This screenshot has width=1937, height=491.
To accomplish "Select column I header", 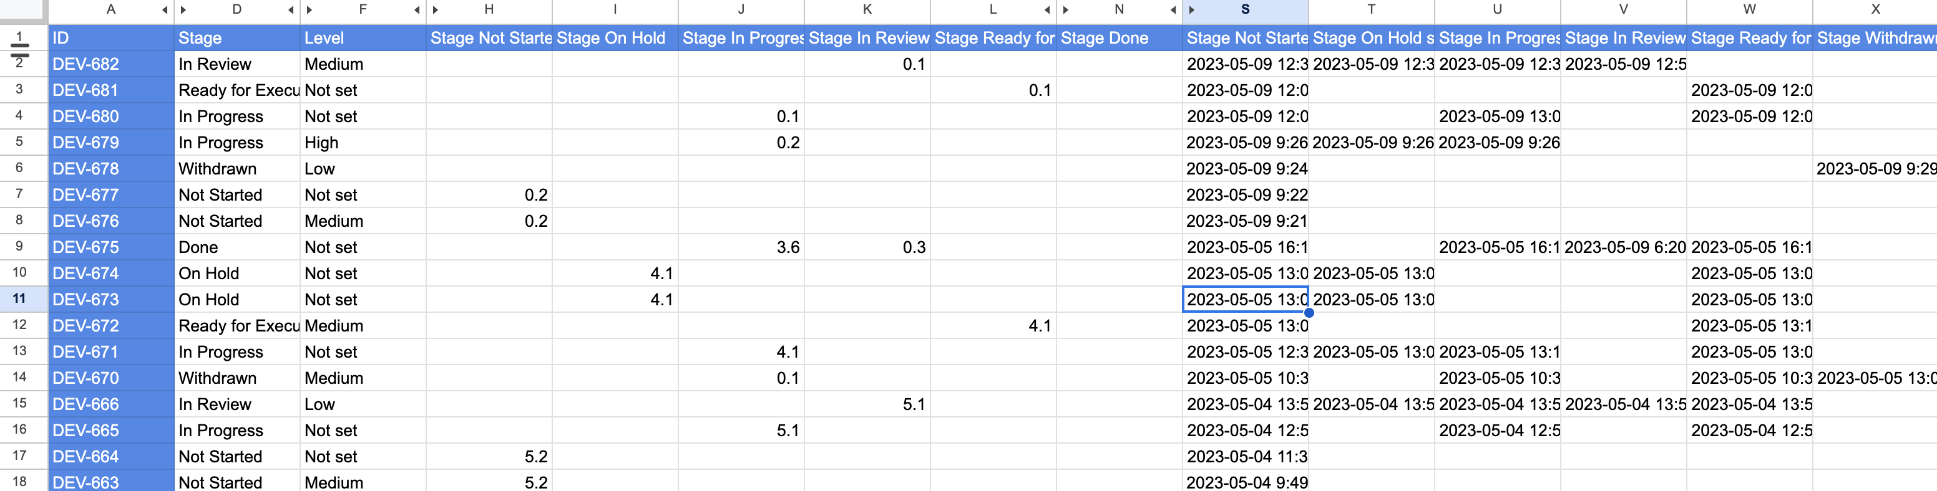I will coord(615,10).
